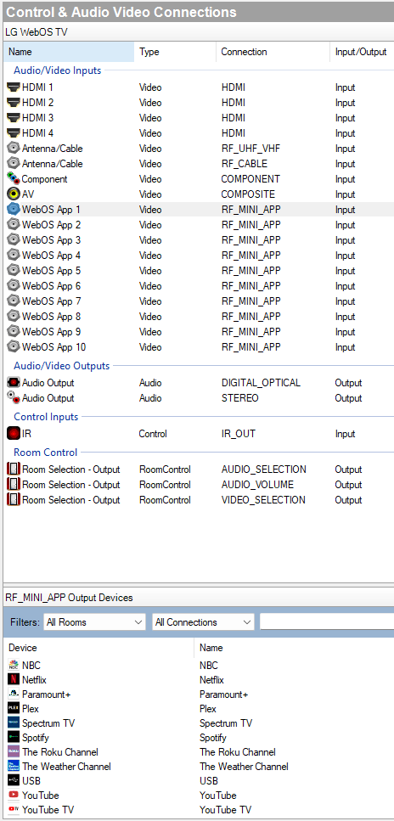Select the VIDEO_SELECTION Room Selection row
The height and width of the screenshot is (821, 394).
pyautogui.click(x=199, y=499)
